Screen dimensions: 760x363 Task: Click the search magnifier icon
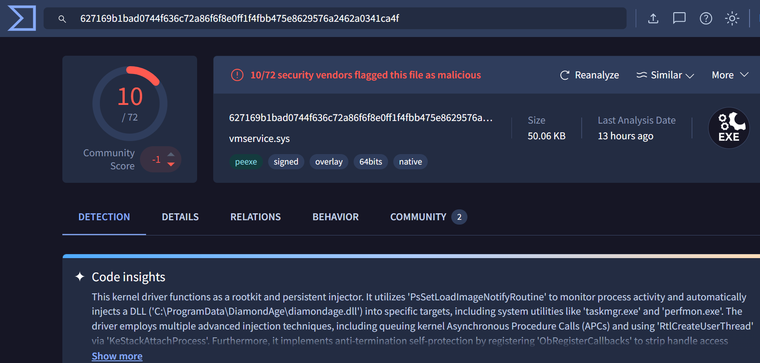pos(62,19)
